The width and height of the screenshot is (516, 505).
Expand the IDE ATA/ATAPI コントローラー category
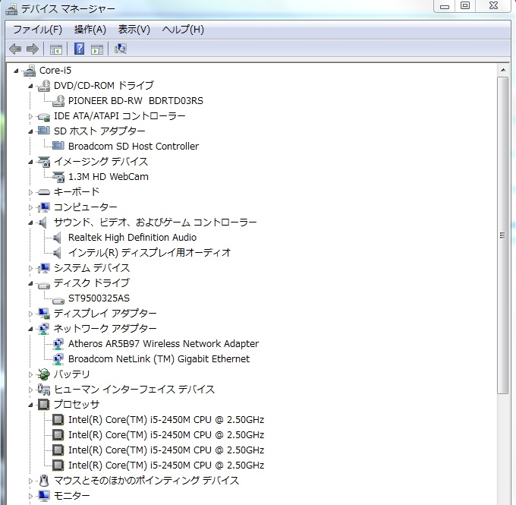click(x=31, y=116)
